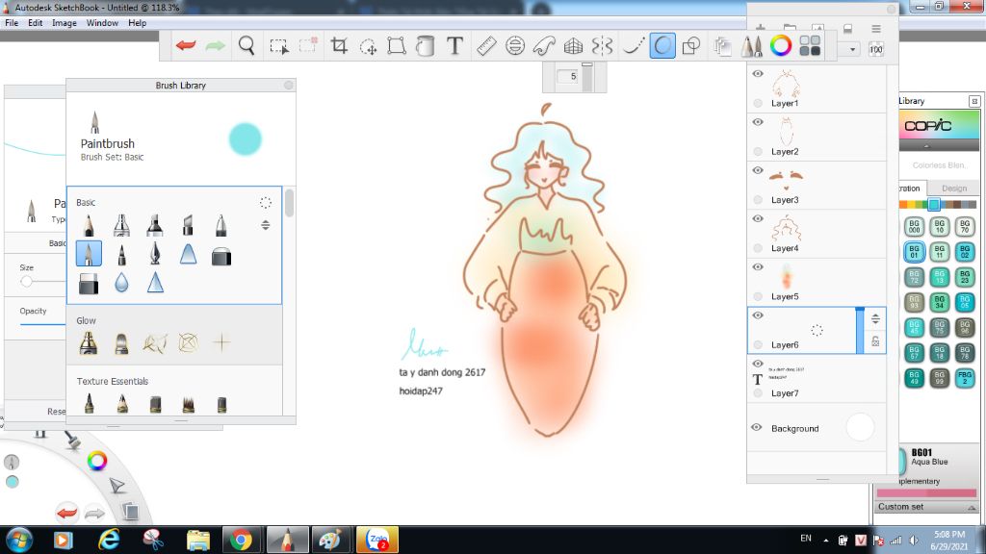
Task: Click the Background layer color circle
Action: [x=860, y=427]
